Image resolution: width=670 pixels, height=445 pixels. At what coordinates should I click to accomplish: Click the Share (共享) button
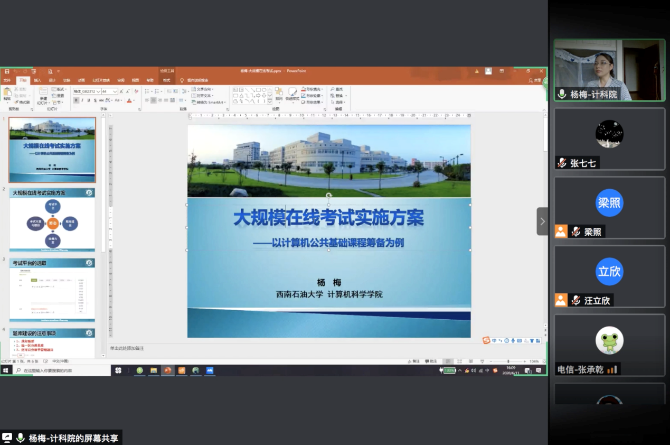(x=535, y=80)
